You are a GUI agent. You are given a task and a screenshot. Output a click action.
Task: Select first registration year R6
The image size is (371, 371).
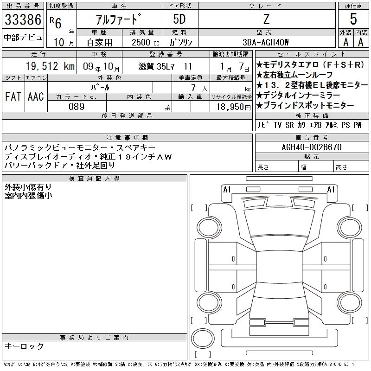[56, 23]
